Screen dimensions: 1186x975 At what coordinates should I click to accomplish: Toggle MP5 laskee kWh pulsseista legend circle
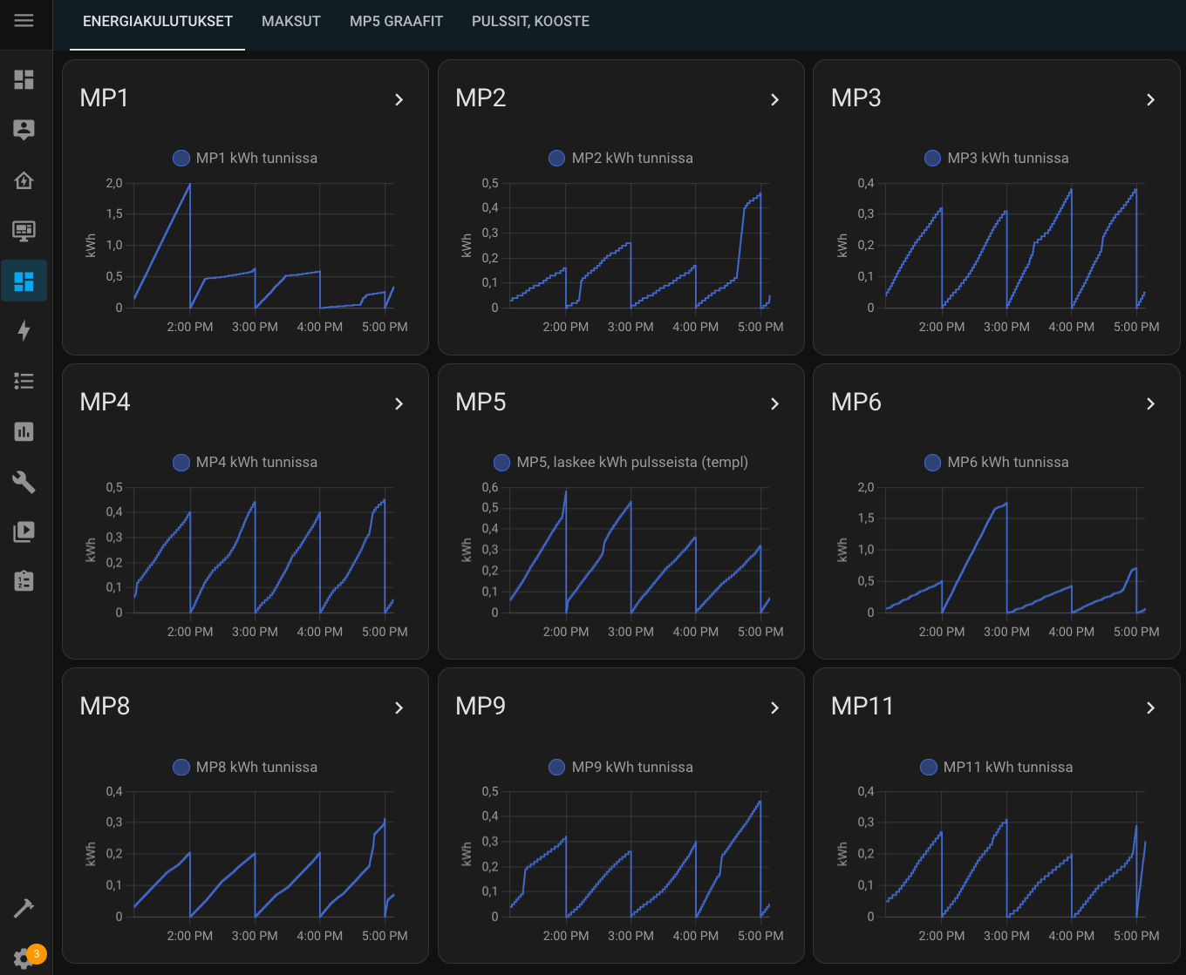502,463
